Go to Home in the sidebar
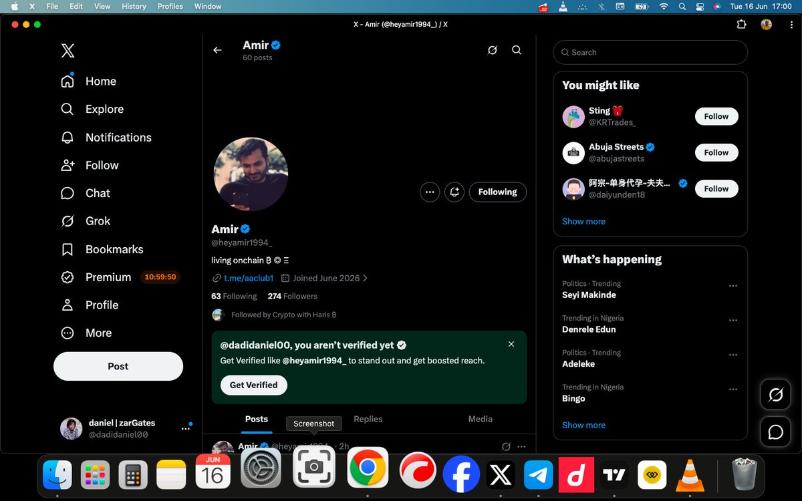This screenshot has width=802, height=501. [x=88, y=81]
